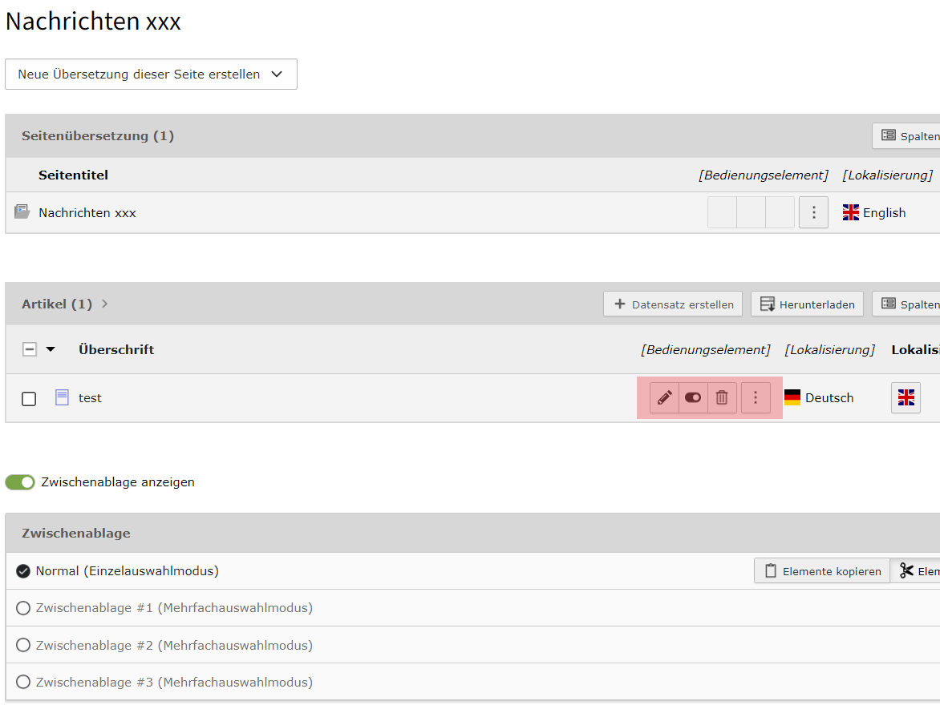The width and height of the screenshot is (940, 705).
Task: Open more options for Nachrichten xxx translation
Action: point(813,213)
